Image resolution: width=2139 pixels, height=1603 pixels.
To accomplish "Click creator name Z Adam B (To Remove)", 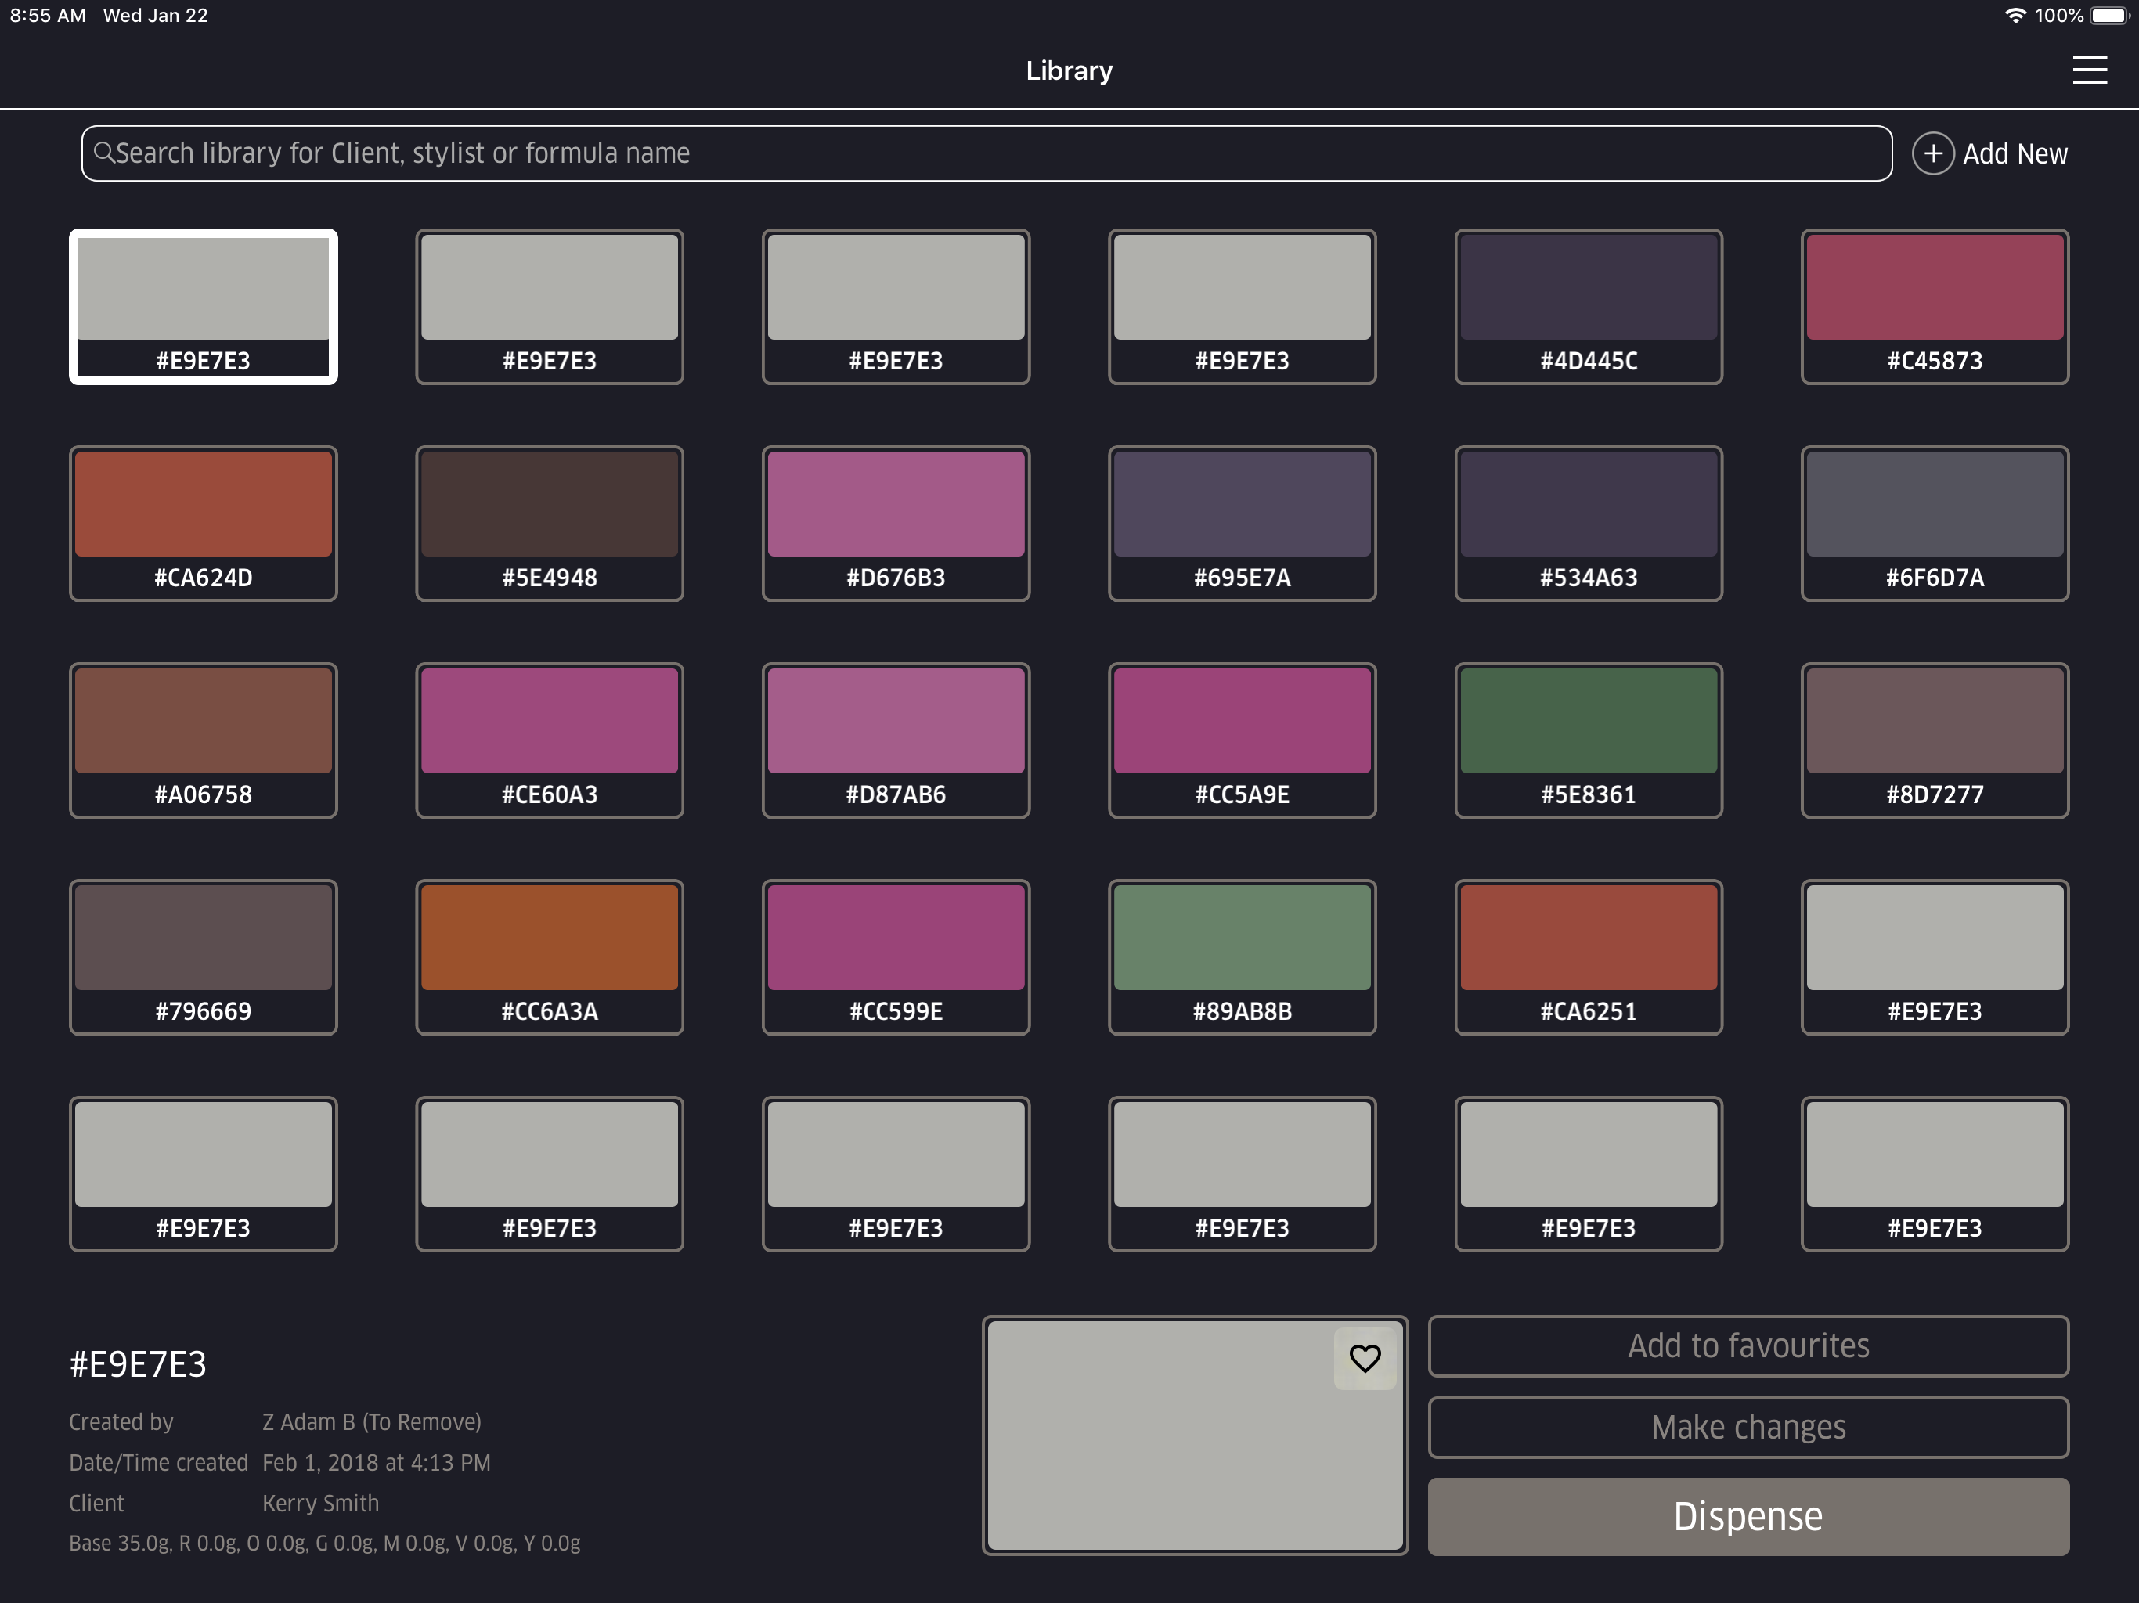I will pos(371,1422).
